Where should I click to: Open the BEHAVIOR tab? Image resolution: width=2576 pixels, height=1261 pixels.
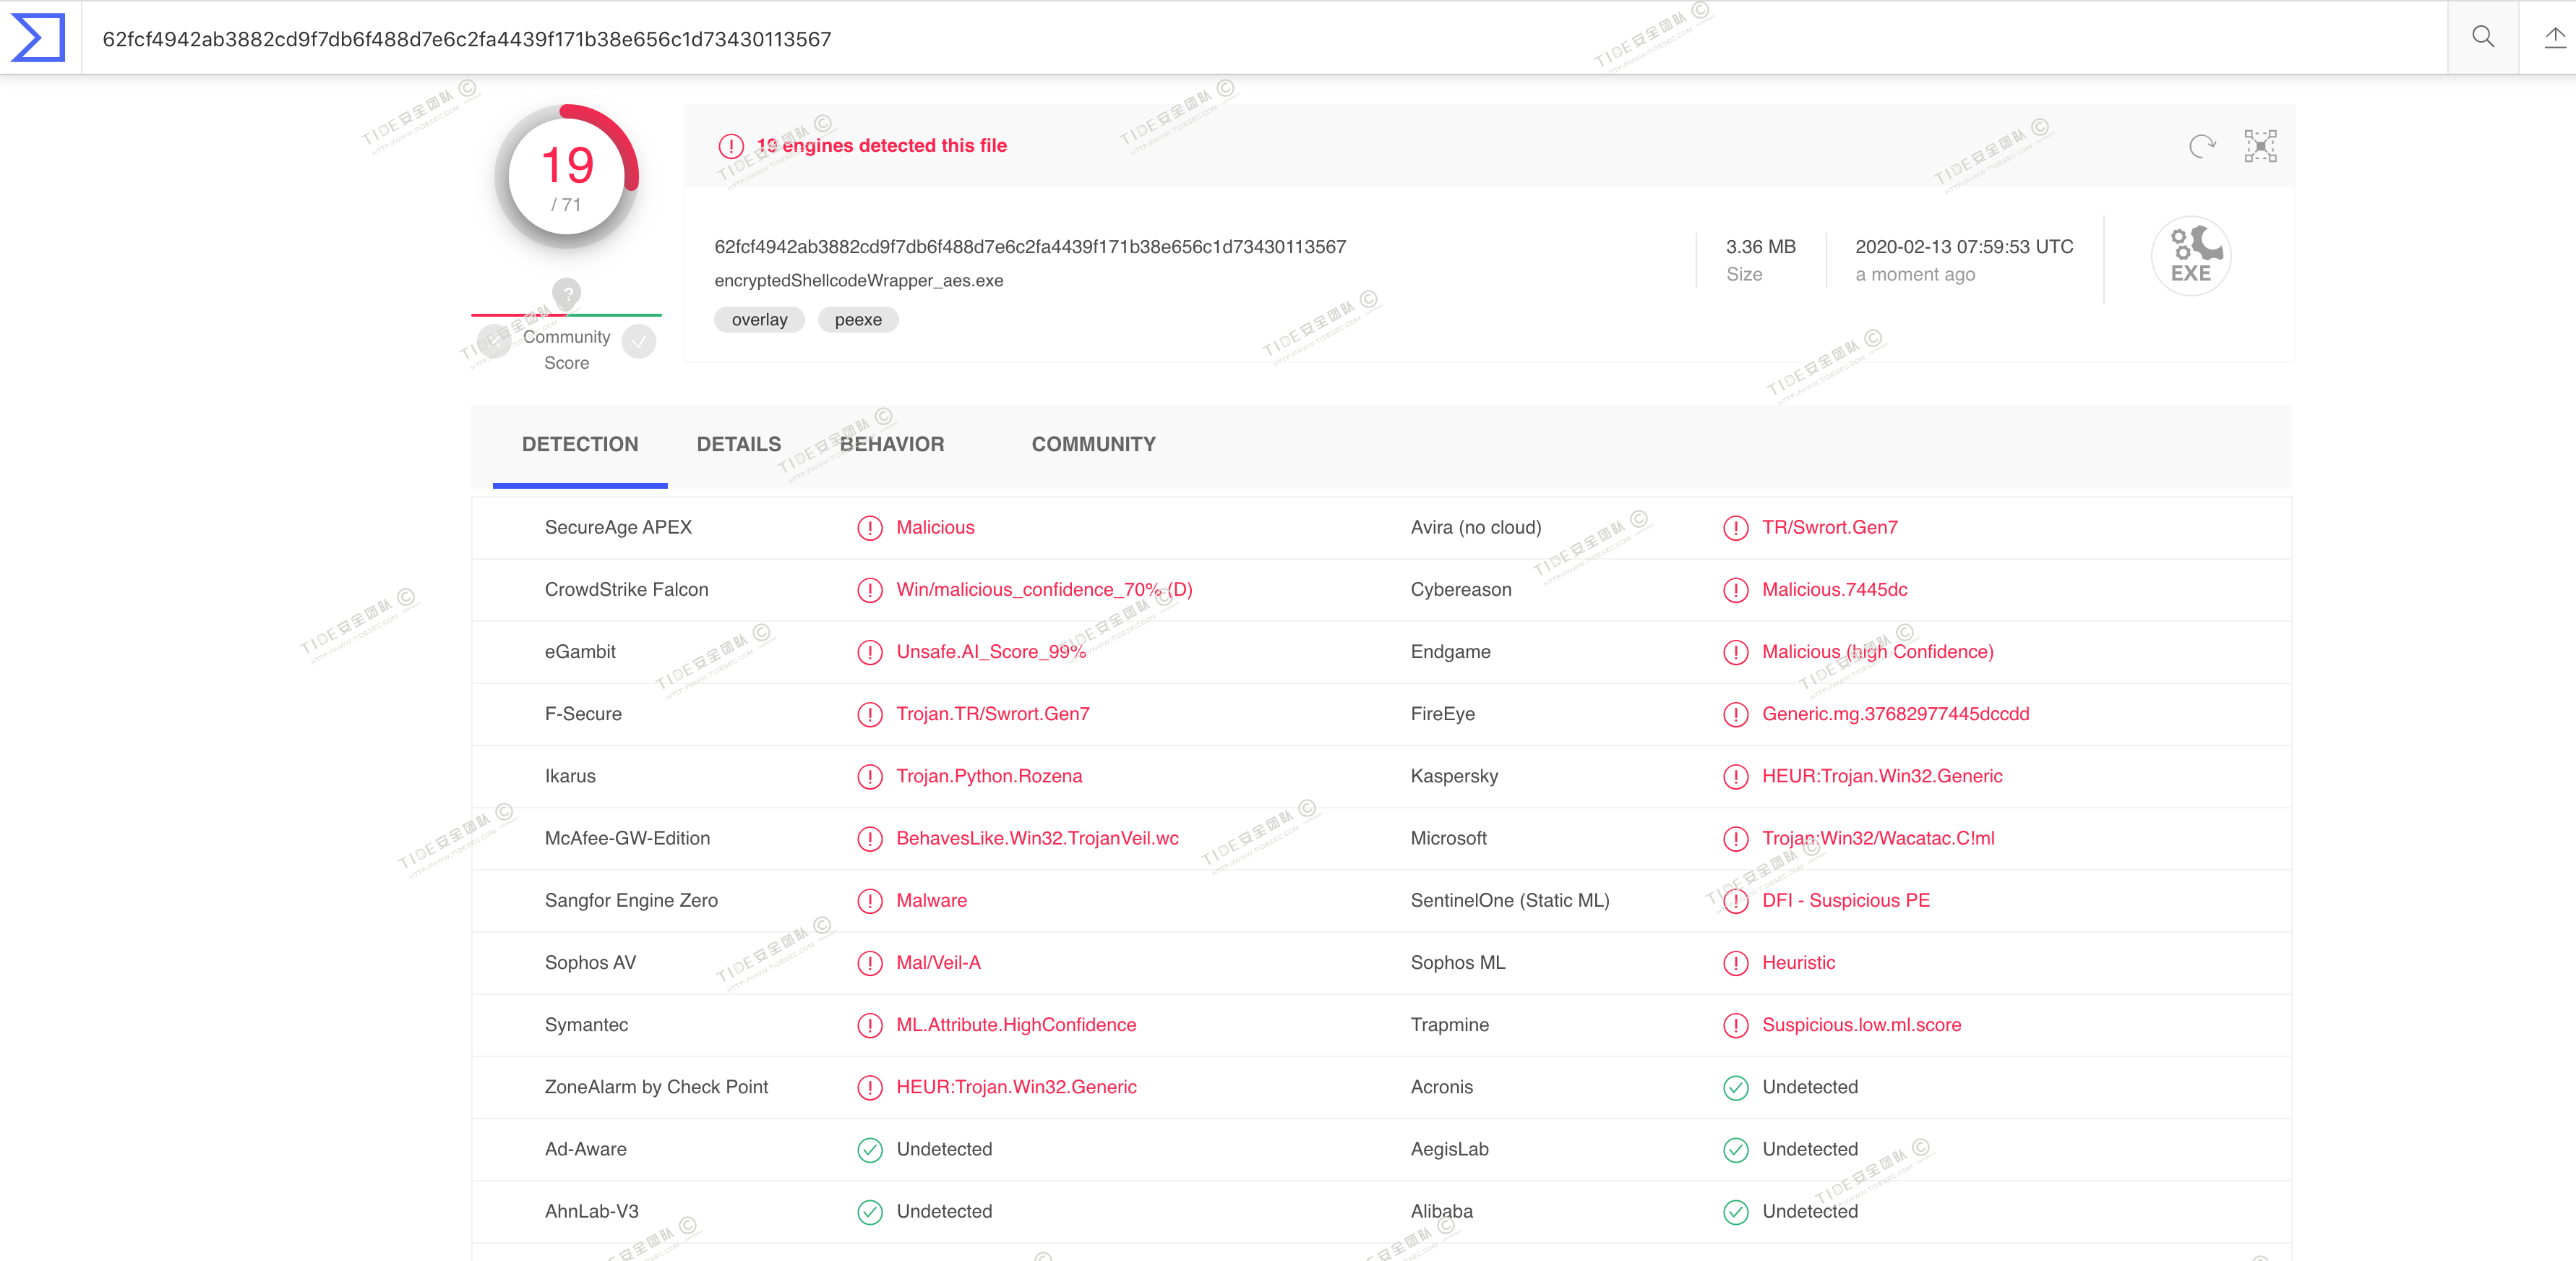click(891, 444)
